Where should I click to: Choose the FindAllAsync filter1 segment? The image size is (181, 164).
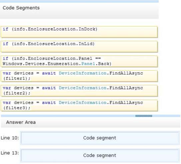[79, 76]
